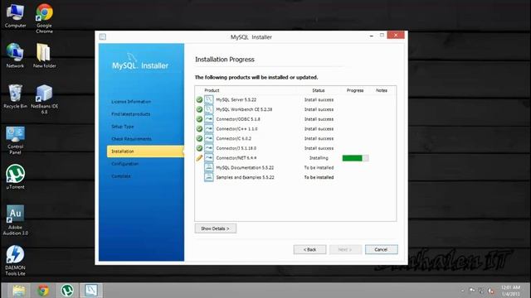Viewport: 531px width, 298px height.
Task: Select the highlighted Installation step
Action: 145,151
